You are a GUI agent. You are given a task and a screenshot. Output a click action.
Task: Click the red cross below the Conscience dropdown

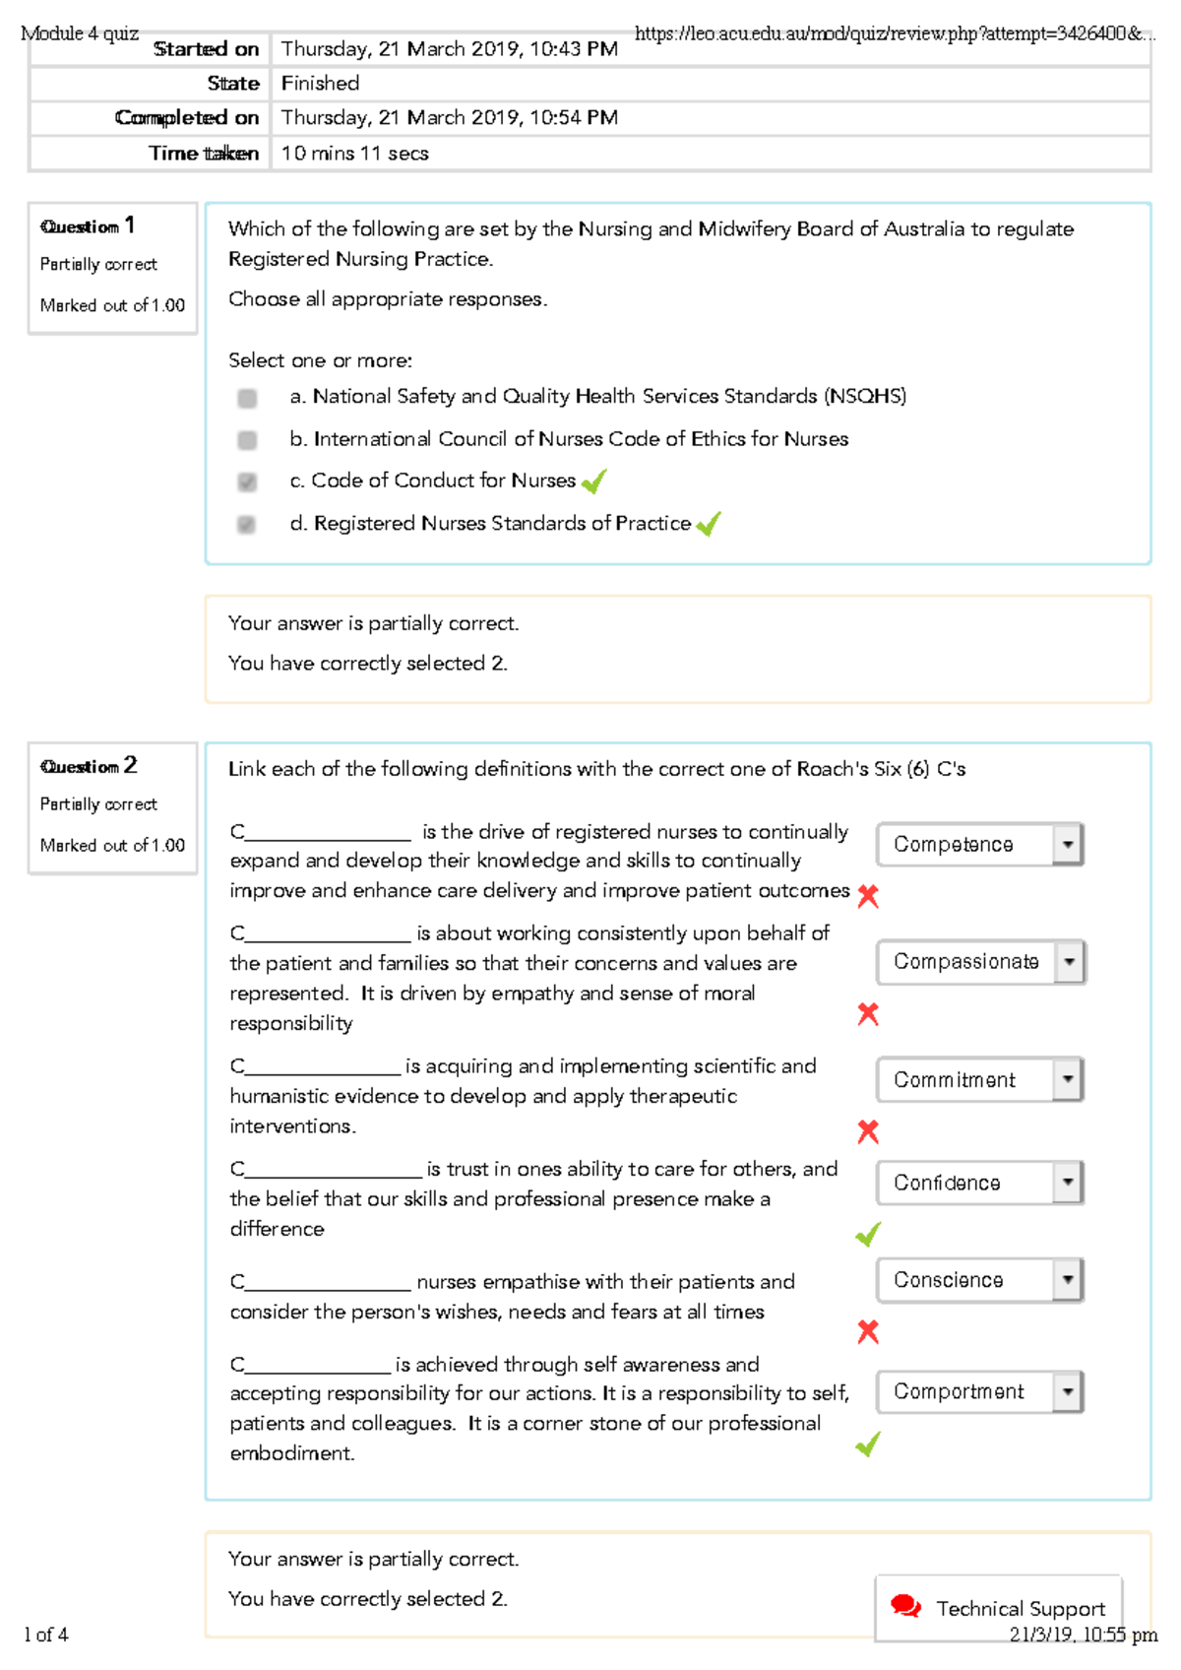click(867, 1331)
